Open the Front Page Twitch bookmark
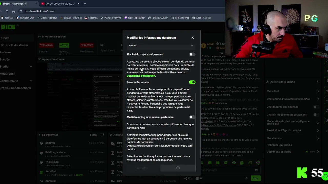The width and height of the screenshot is (328, 184). pyautogui.click(x=135, y=18)
